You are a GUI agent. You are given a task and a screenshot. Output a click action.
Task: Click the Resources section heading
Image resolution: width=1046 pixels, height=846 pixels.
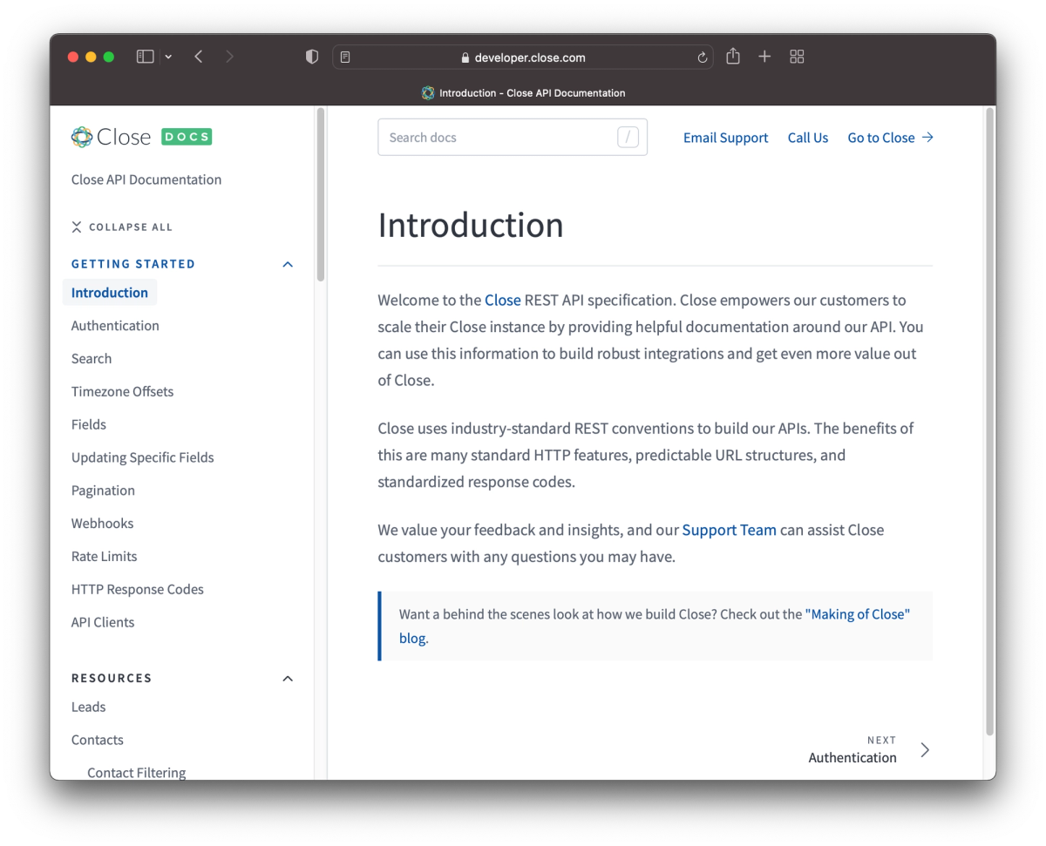click(112, 678)
